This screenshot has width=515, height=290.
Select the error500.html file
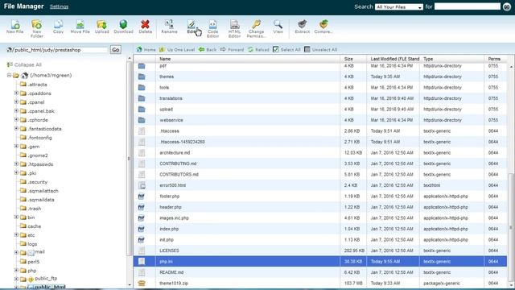tap(320, 185)
